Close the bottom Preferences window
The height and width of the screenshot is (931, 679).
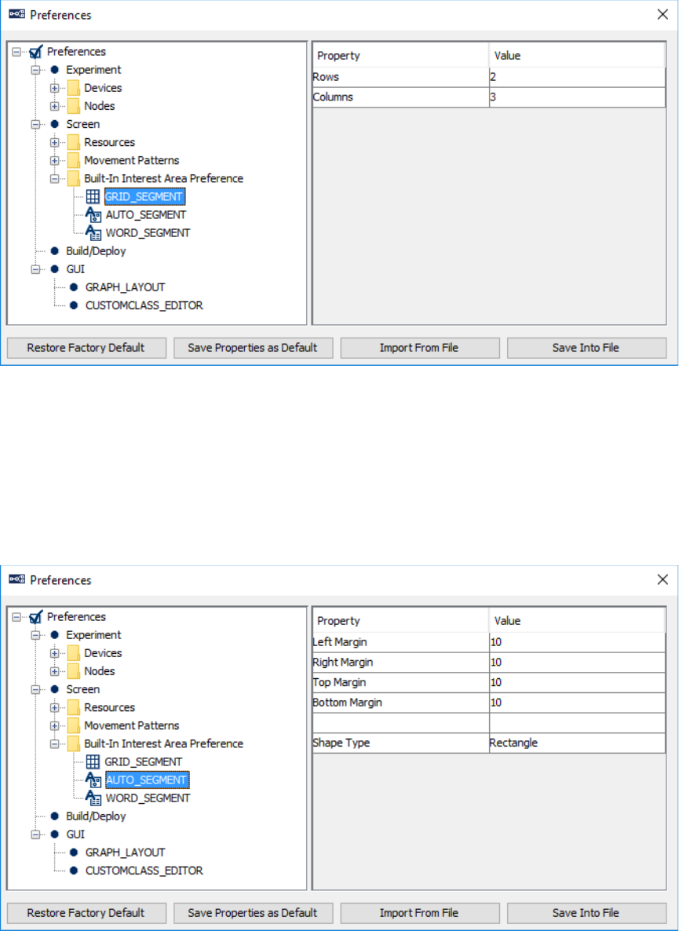663,580
